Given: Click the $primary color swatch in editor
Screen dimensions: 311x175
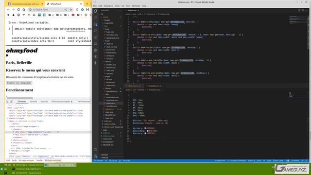Looking at the screenshot, I should tap(145, 128).
